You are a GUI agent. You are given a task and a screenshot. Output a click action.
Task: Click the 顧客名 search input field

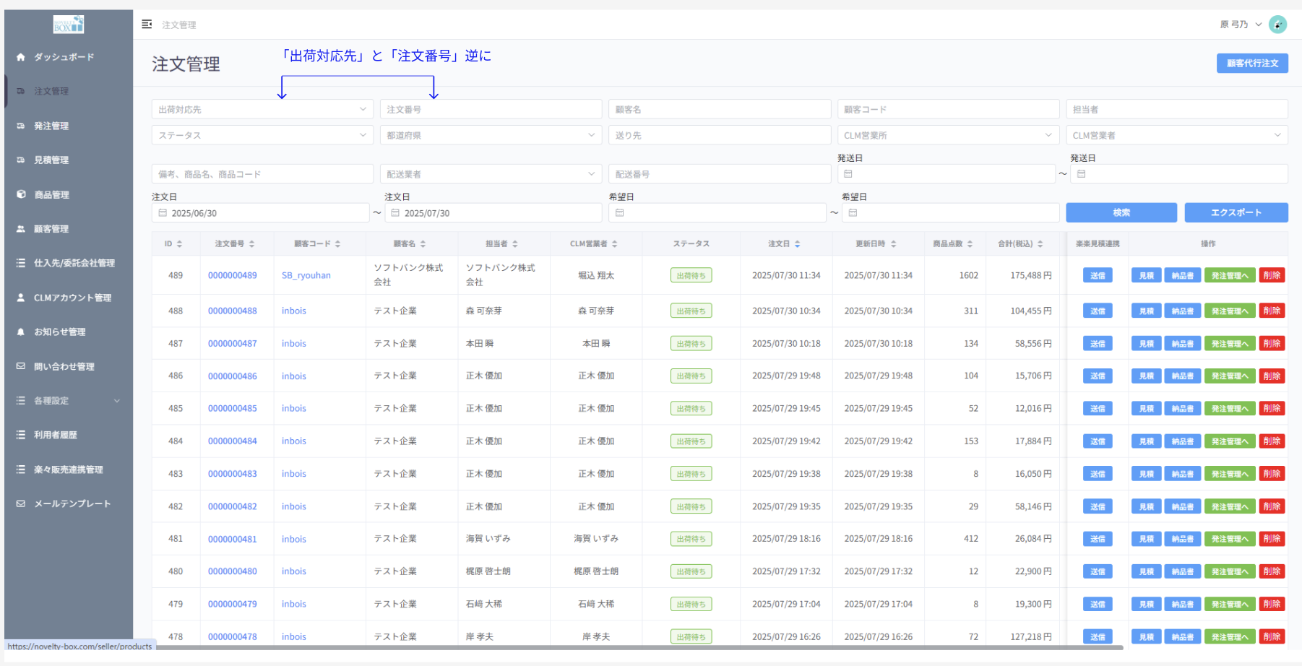pyautogui.click(x=719, y=110)
